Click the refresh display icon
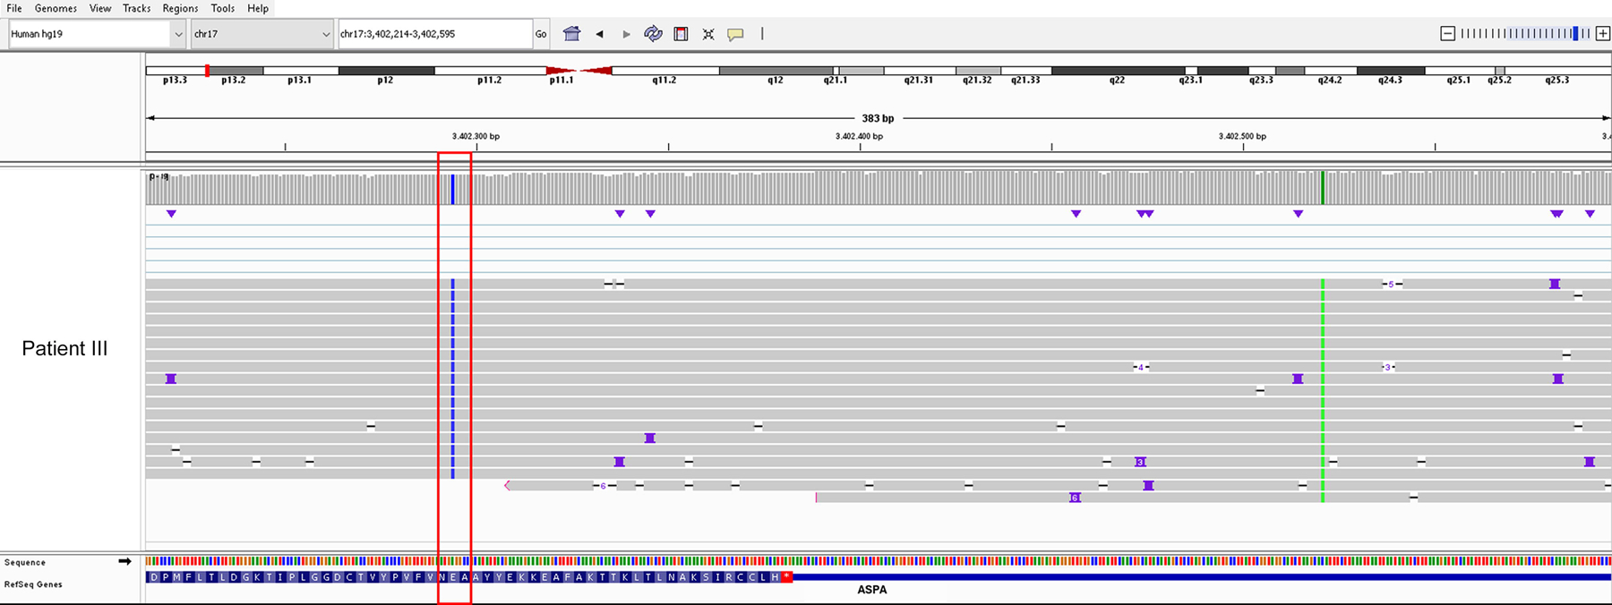 tap(654, 34)
